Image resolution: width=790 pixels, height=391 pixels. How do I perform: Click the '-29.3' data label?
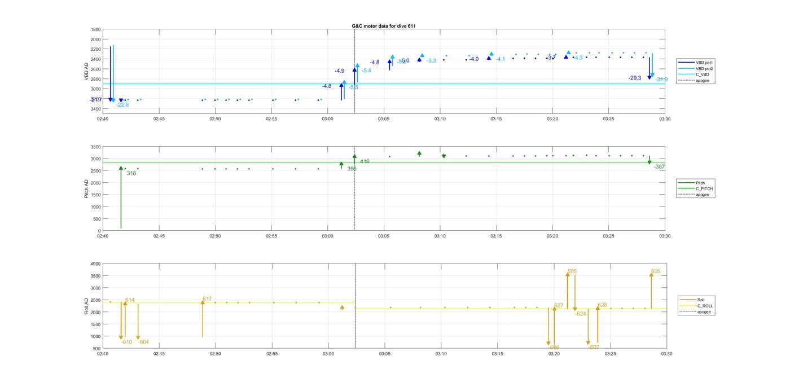click(x=635, y=78)
